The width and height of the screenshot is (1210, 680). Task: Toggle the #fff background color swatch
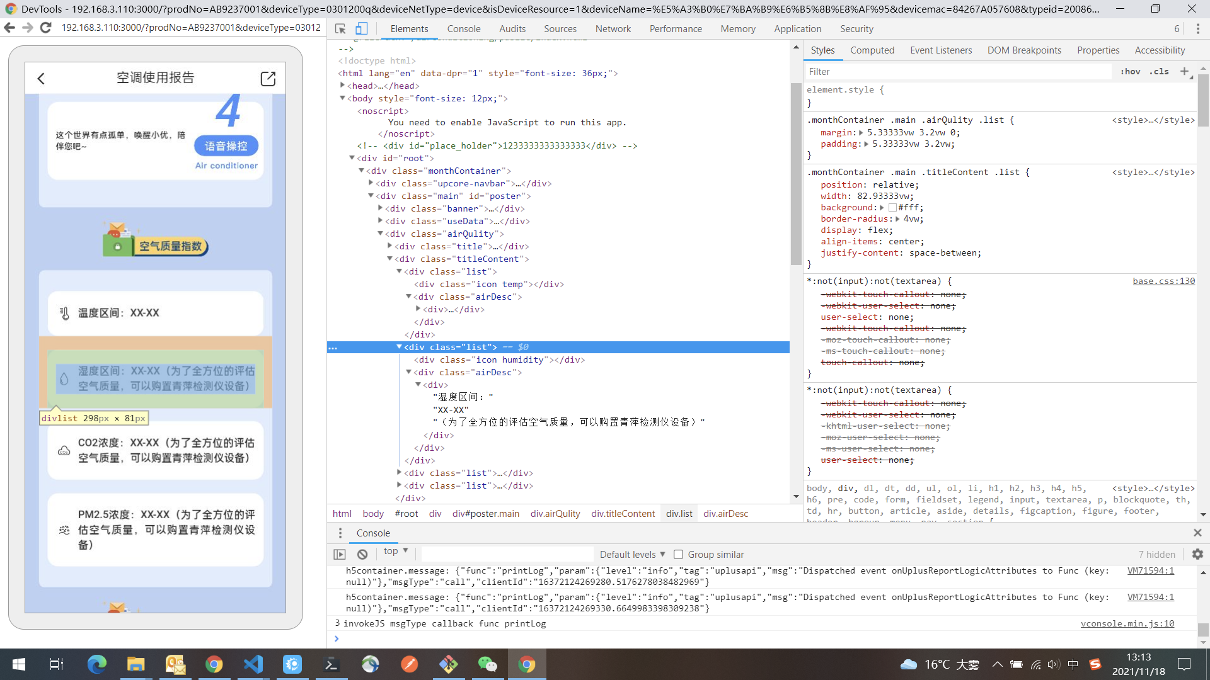point(892,208)
